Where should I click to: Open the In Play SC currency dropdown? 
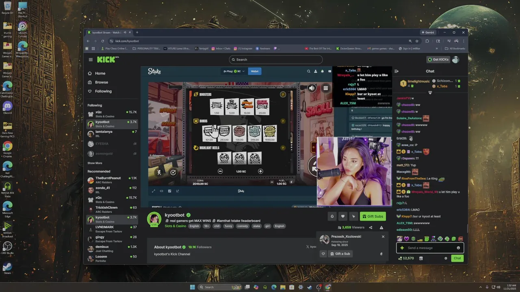(x=234, y=71)
